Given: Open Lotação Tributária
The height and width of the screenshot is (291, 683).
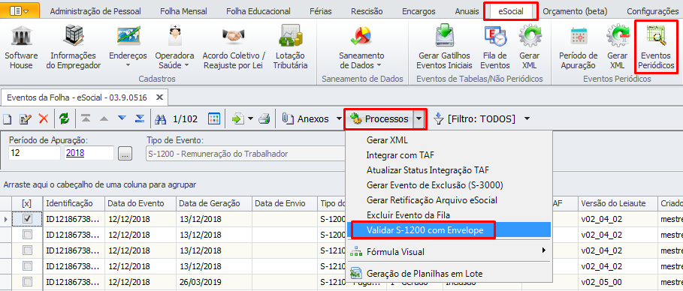Looking at the screenshot, I should pyautogui.click(x=291, y=47).
